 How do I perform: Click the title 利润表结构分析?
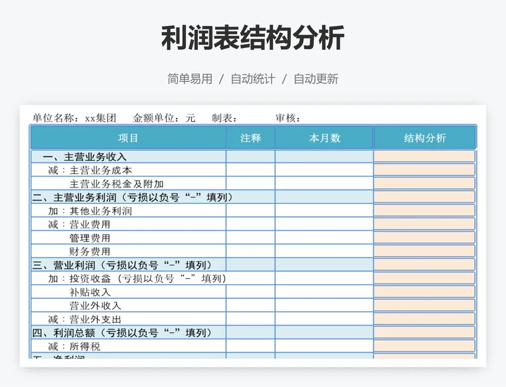[252, 38]
